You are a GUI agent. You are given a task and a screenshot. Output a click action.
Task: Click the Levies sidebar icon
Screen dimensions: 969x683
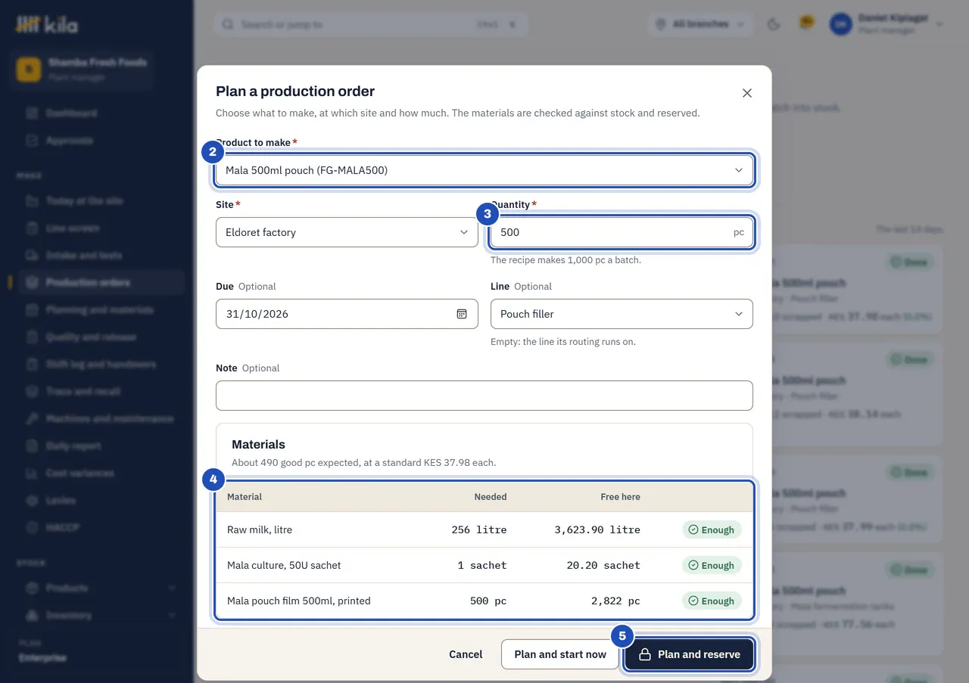click(x=32, y=500)
